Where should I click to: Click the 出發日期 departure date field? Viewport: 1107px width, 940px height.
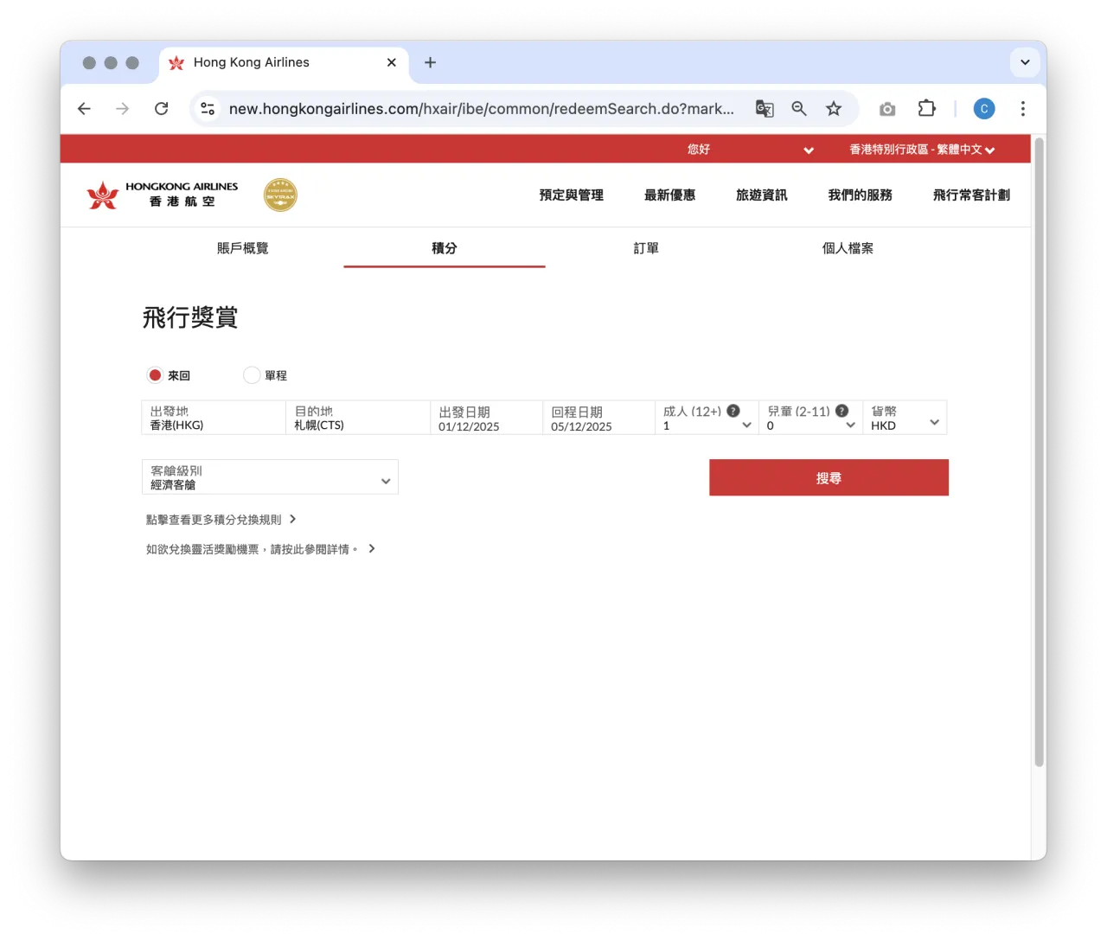pos(485,418)
